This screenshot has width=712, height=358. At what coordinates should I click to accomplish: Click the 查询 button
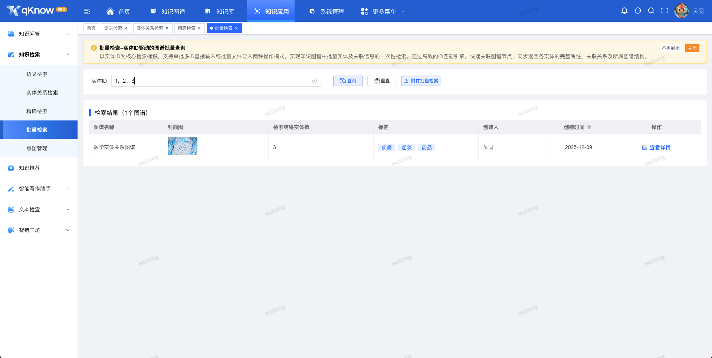[348, 80]
